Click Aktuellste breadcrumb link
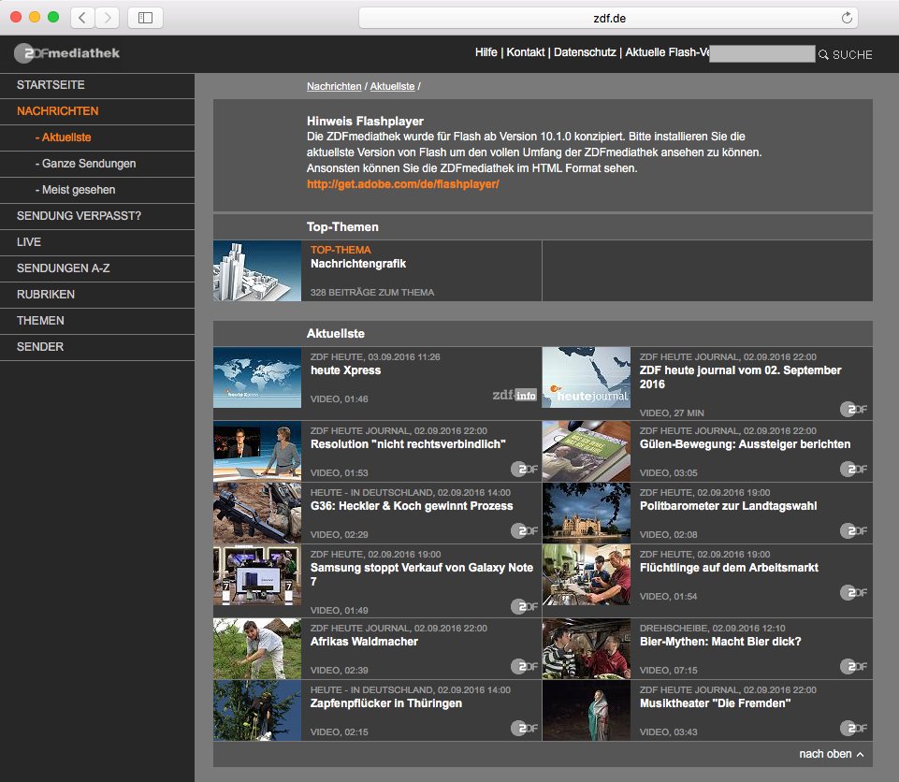This screenshot has height=782, width=899. (392, 86)
